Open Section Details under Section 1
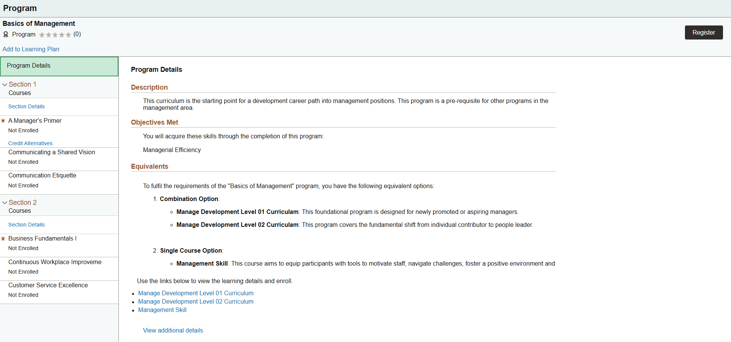This screenshot has width=731, height=342. click(x=26, y=106)
